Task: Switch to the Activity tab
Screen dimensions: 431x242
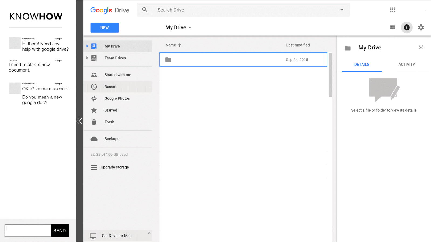Action: pos(406,65)
